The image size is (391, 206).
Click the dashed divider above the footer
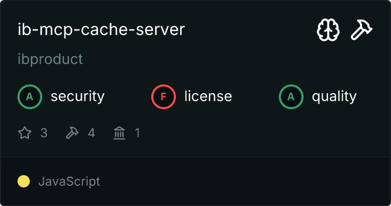(x=195, y=157)
